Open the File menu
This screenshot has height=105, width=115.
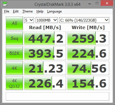(7, 11)
